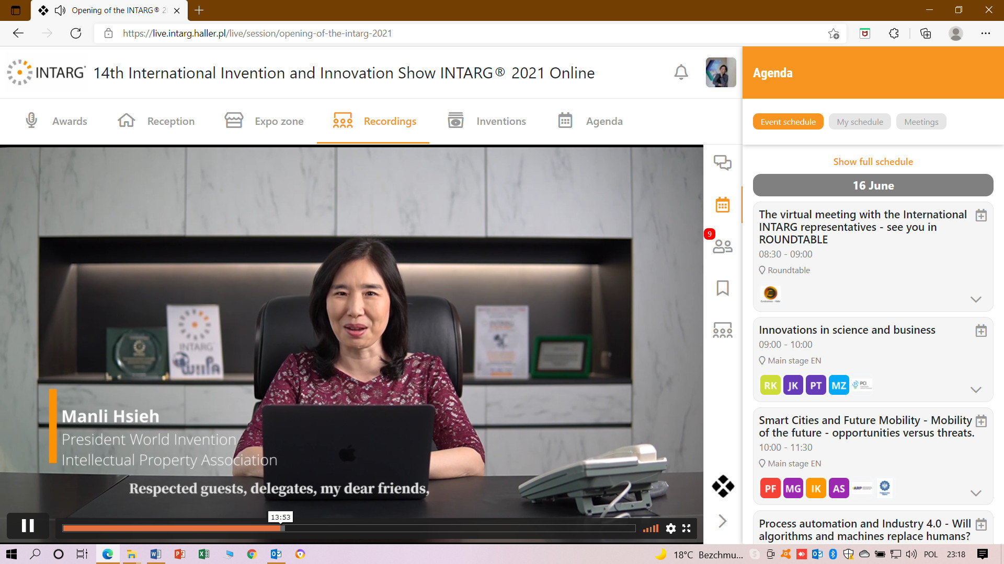Viewport: 1004px width, 564px height.
Task: Go to the Reception tab
Action: (156, 121)
